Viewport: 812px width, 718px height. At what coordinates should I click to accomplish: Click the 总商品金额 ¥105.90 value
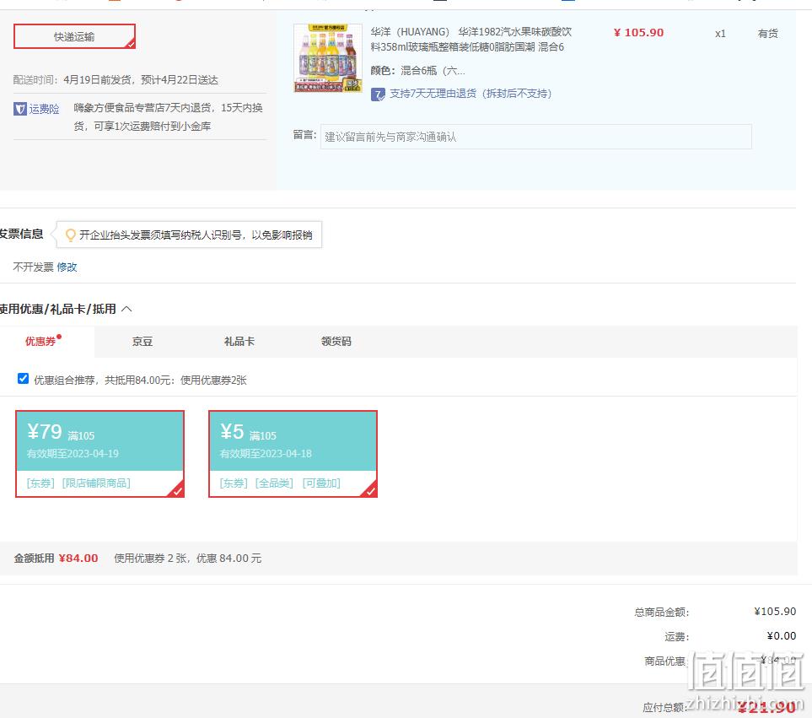775,612
